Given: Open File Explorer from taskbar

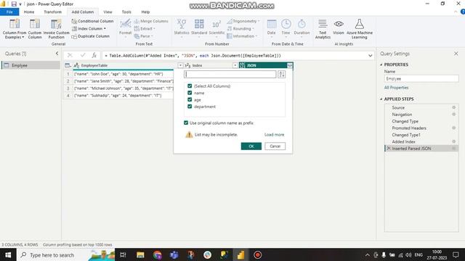Looking at the screenshot, I should 140,254.
